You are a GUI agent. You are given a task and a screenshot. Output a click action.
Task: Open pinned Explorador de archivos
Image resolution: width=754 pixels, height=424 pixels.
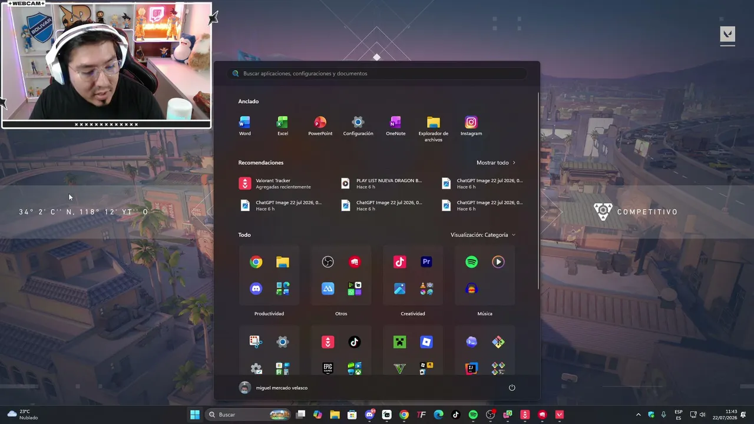point(433,129)
